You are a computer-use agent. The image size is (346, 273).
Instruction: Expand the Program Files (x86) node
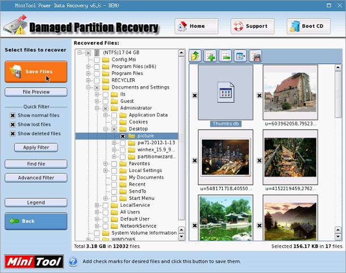click(88, 66)
